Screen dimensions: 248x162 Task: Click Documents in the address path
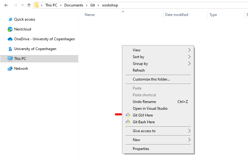(74, 5)
